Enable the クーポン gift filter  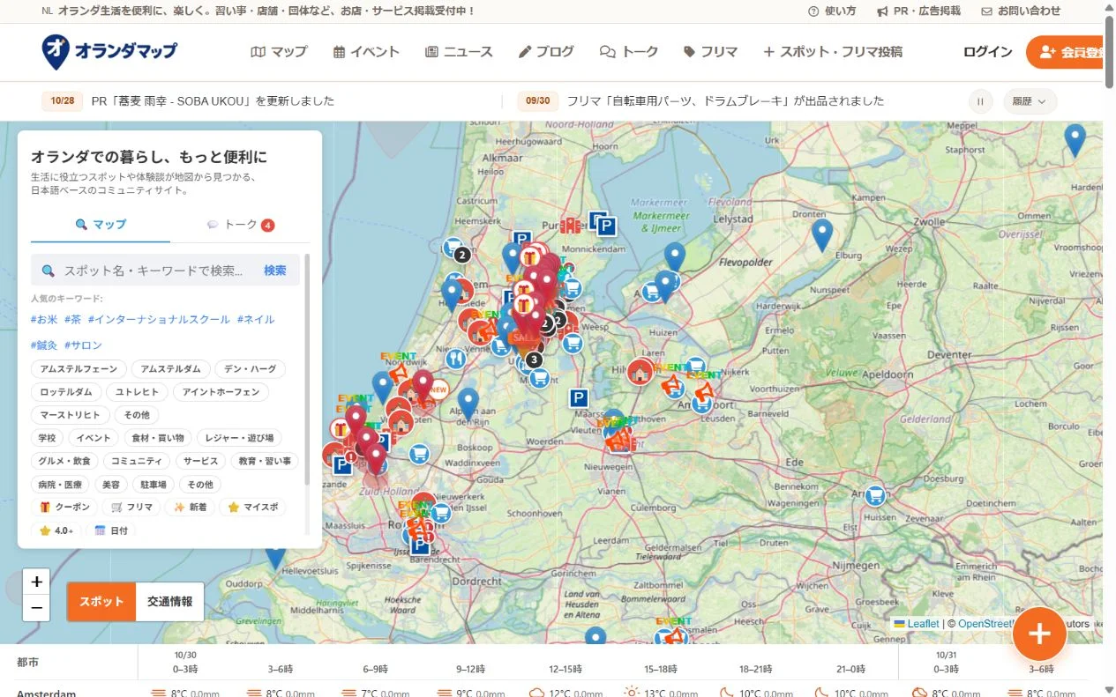tap(64, 508)
